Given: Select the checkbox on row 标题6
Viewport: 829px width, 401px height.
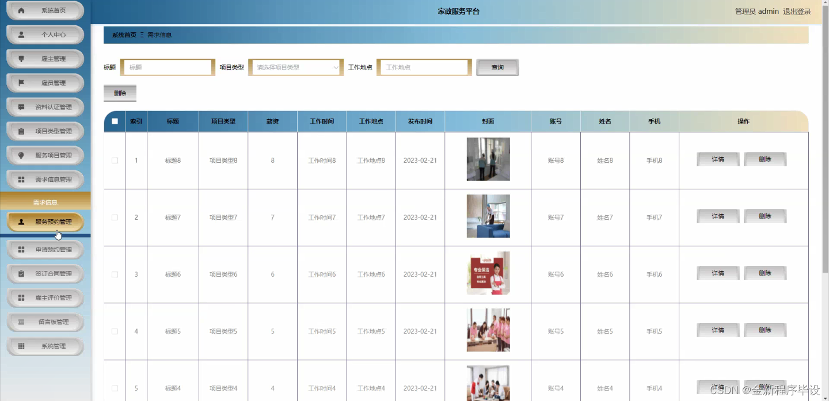Looking at the screenshot, I should pyautogui.click(x=114, y=274).
